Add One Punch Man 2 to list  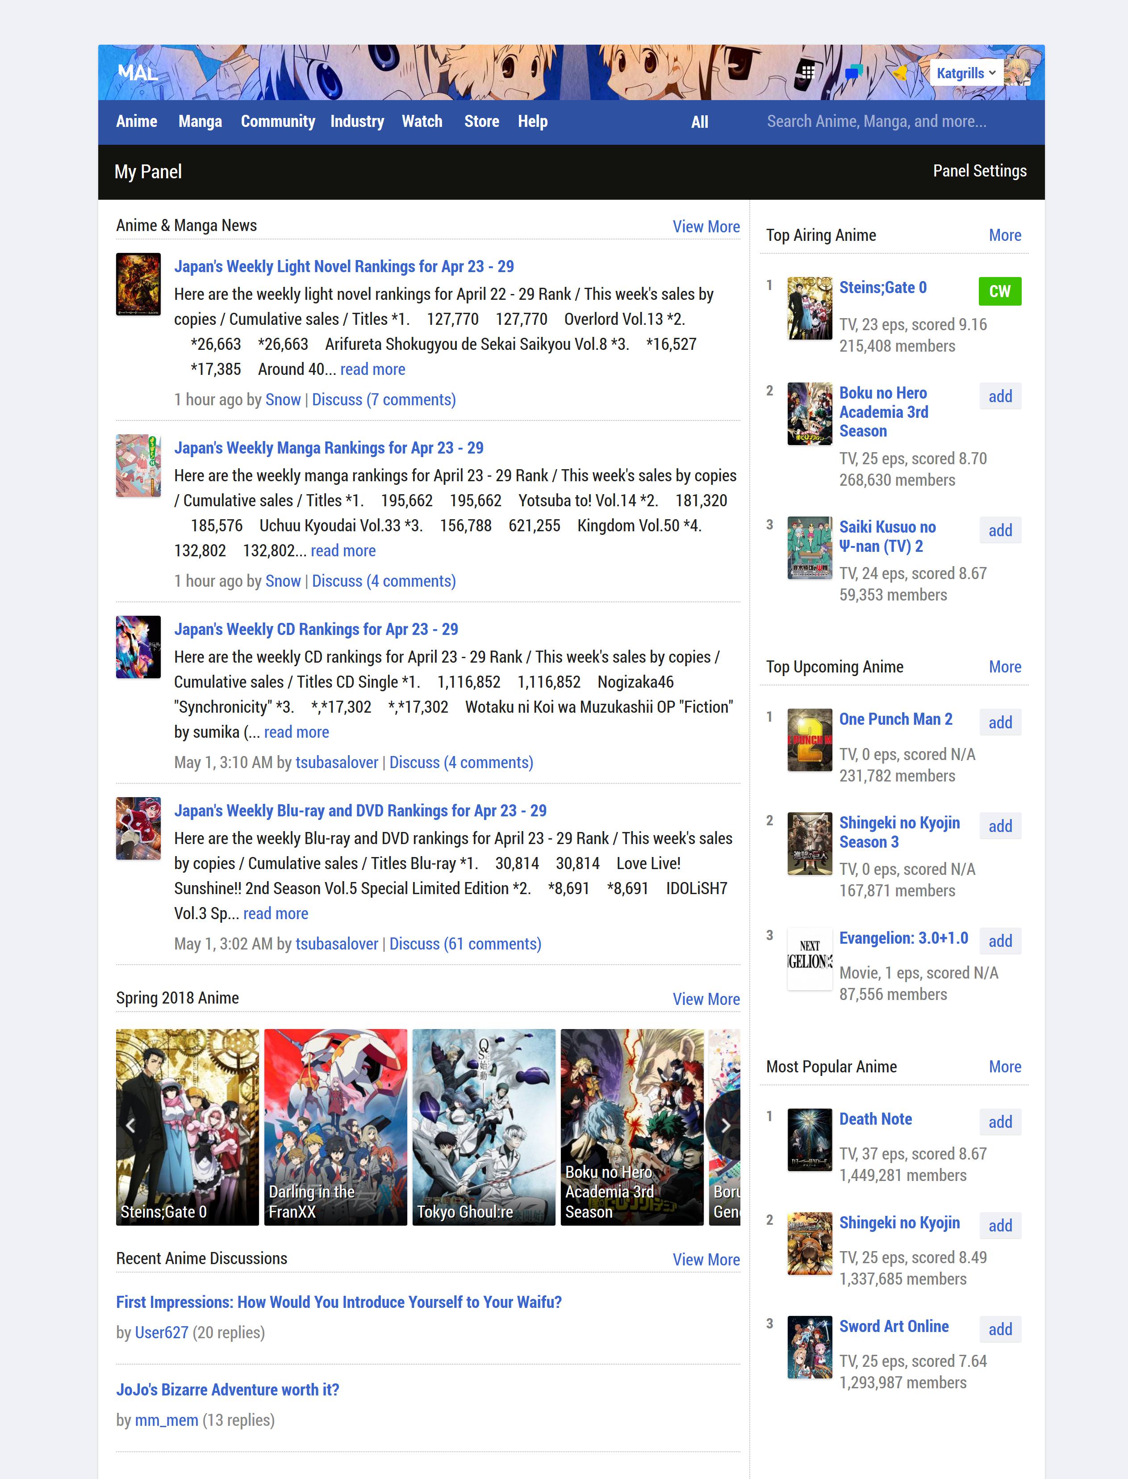coord(1000,722)
